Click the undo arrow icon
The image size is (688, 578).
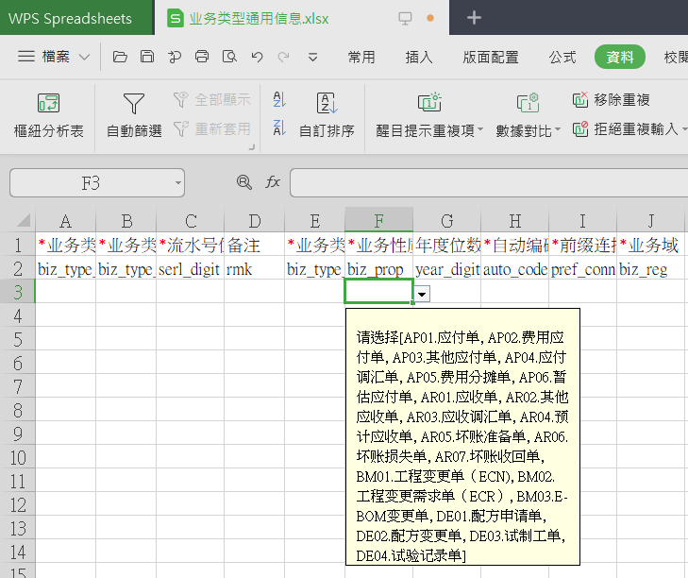[x=257, y=57]
